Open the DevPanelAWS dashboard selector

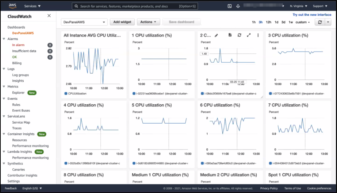coord(84,22)
